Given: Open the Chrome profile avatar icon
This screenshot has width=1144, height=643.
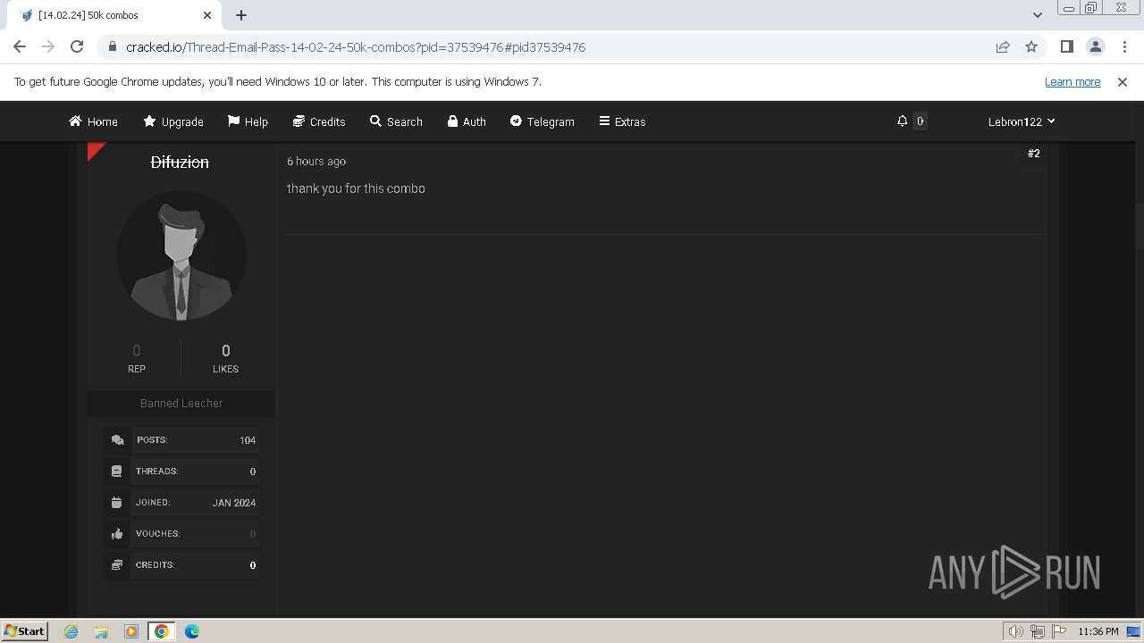Looking at the screenshot, I should click(x=1095, y=46).
